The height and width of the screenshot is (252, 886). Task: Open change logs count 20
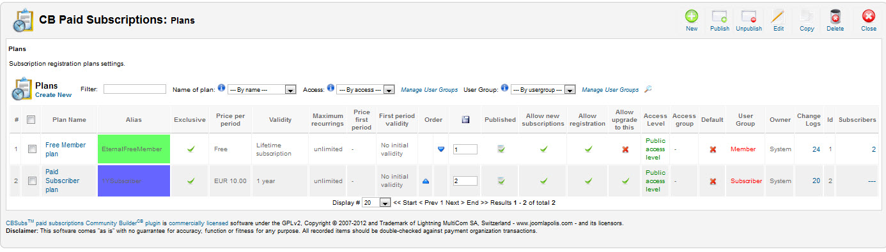point(816,181)
